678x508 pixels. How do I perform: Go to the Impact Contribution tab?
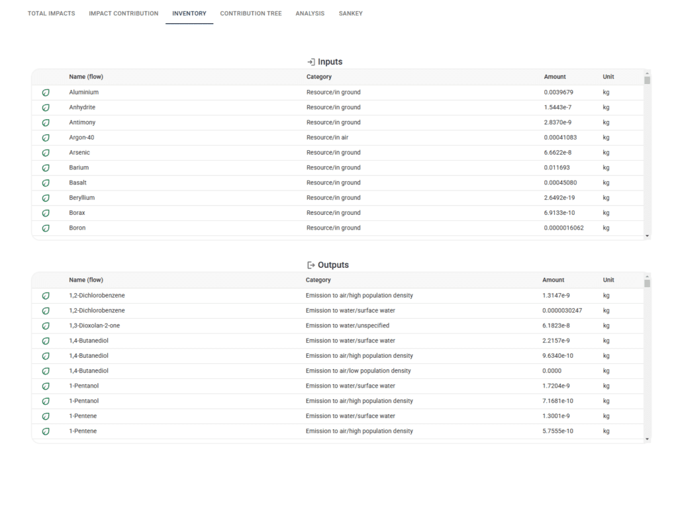123,13
